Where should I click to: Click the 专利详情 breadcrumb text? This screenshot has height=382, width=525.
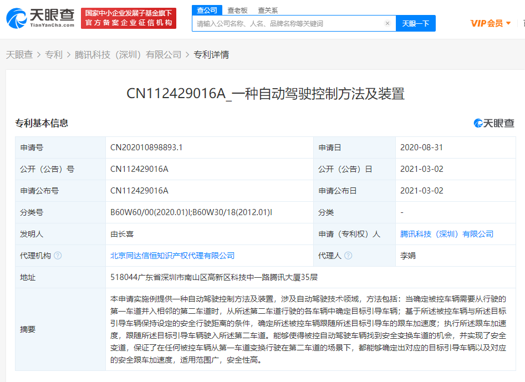[x=211, y=54]
